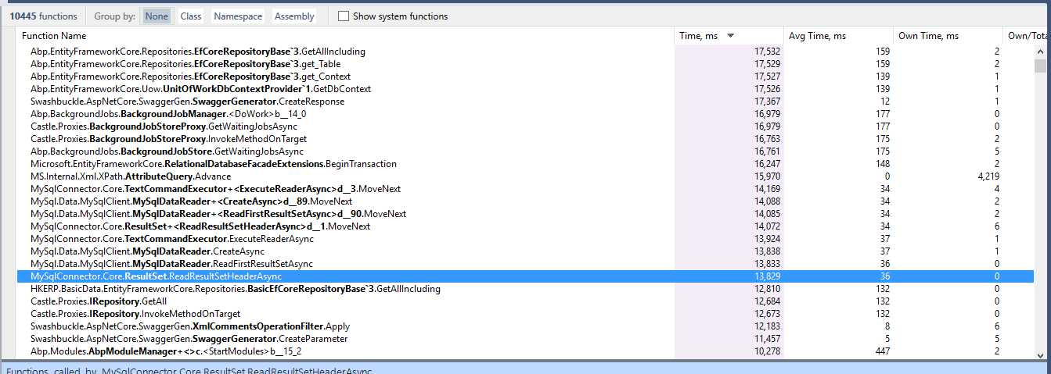Select the AttributeQuery.Advance row
This screenshot has width=1051, height=374.
(525, 176)
